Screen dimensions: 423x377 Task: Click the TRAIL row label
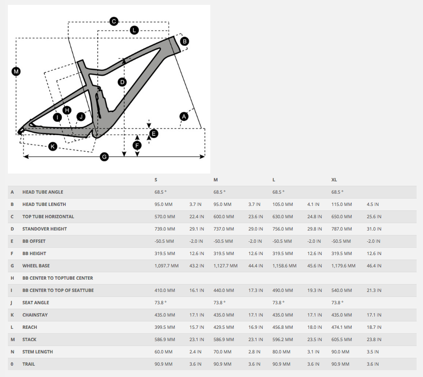pos(28,364)
